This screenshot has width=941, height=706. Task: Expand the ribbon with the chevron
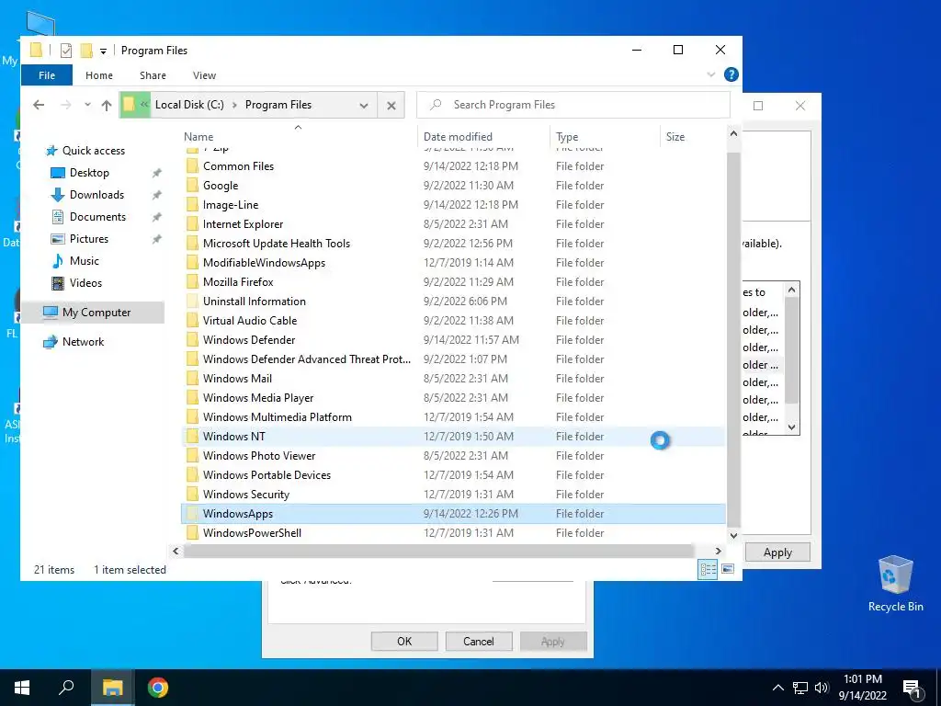tap(711, 74)
